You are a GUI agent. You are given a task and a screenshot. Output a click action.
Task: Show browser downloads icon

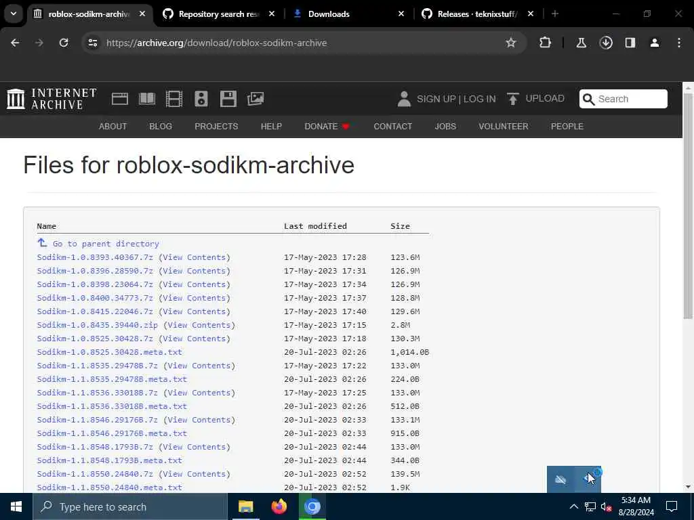(606, 43)
